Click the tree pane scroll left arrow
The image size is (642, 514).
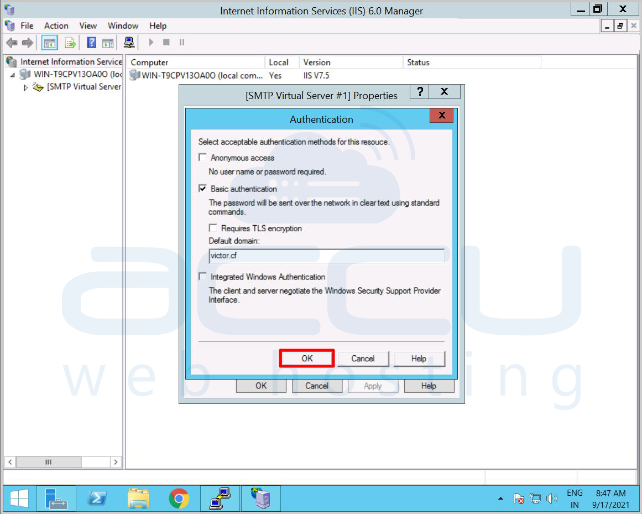point(11,462)
